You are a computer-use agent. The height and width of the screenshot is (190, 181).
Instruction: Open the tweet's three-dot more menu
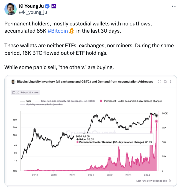[x=174, y=6]
